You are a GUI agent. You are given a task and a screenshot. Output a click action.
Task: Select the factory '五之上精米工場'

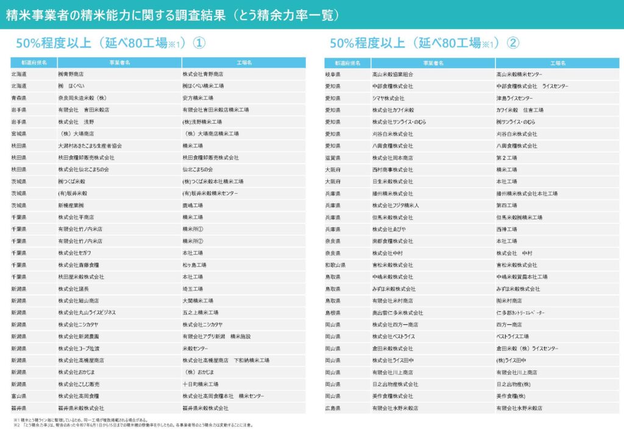(200, 313)
